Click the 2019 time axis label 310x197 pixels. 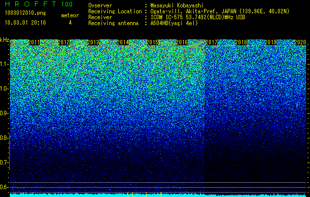coord(271,42)
